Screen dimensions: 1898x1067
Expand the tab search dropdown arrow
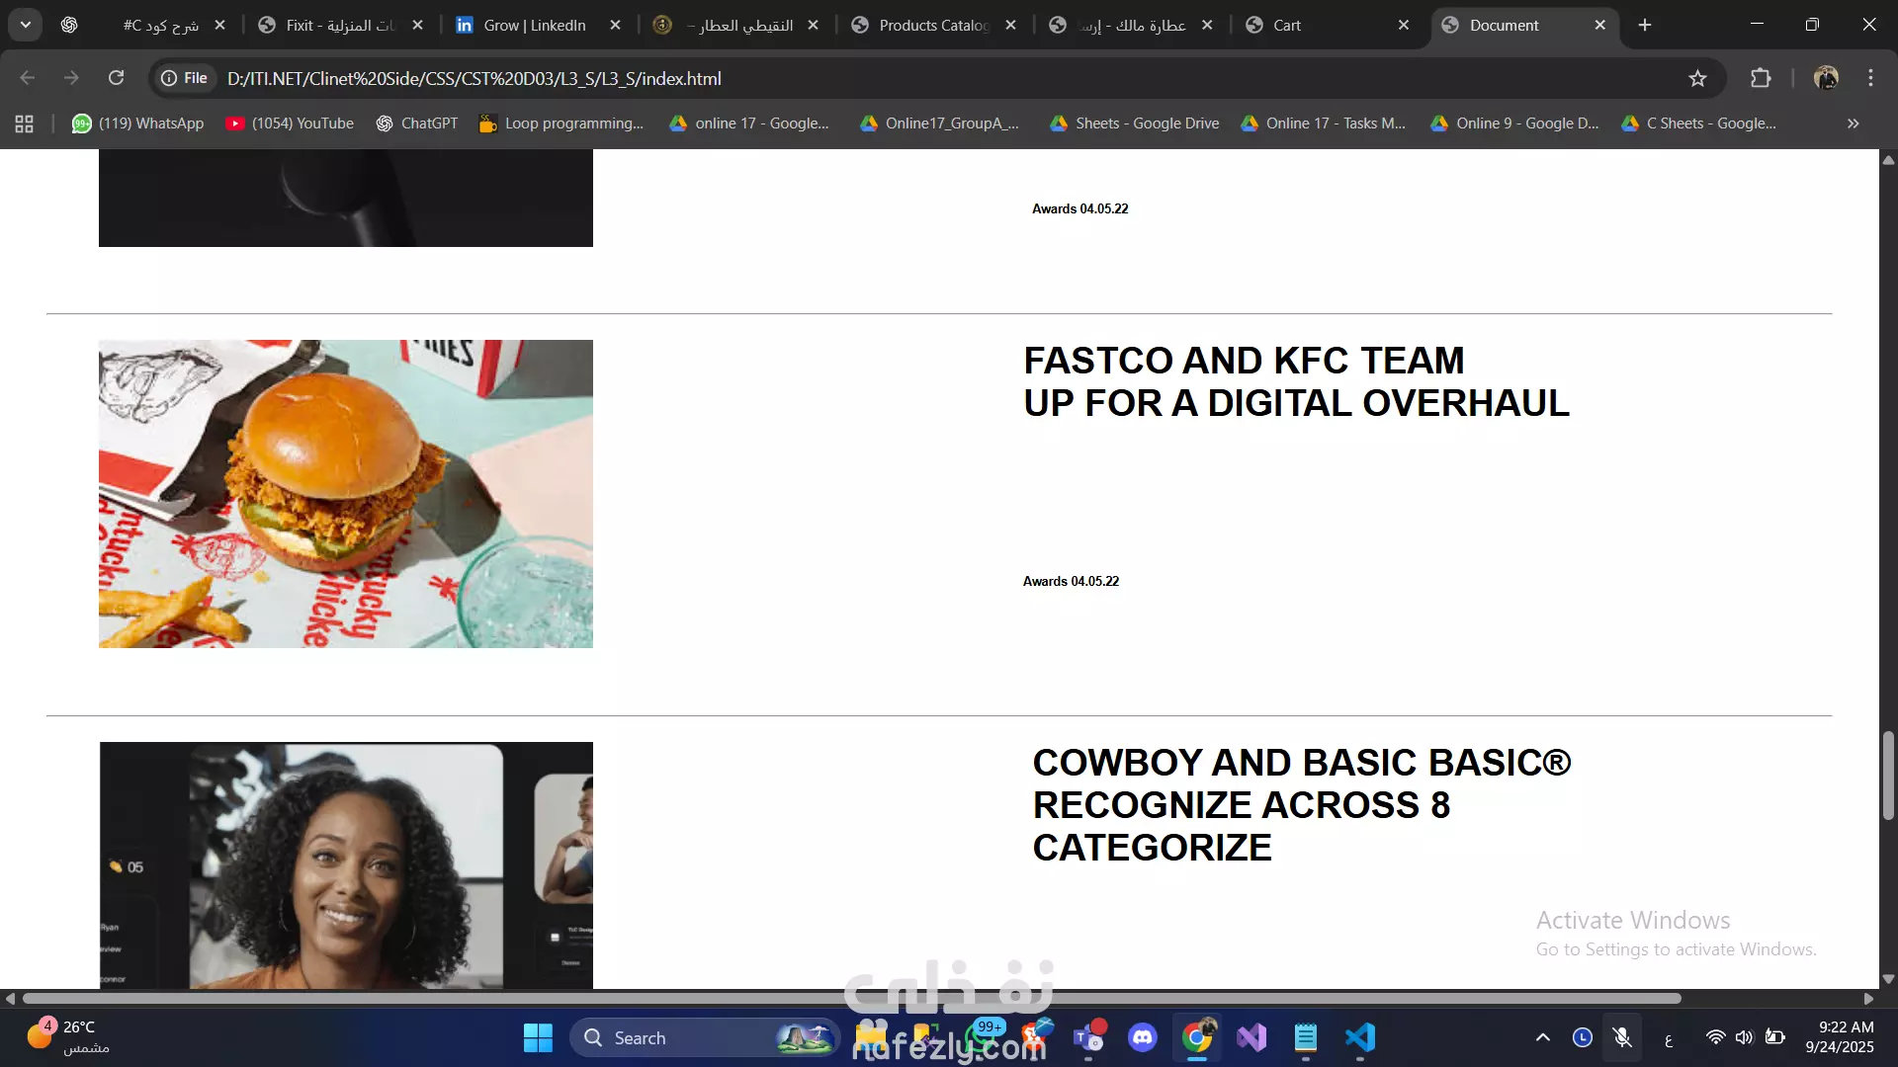pyautogui.click(x=26, y=25)
